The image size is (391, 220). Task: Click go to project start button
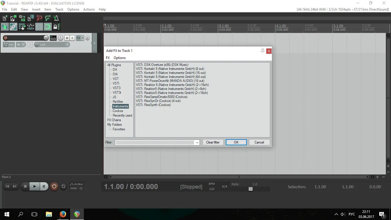[7, 186]
